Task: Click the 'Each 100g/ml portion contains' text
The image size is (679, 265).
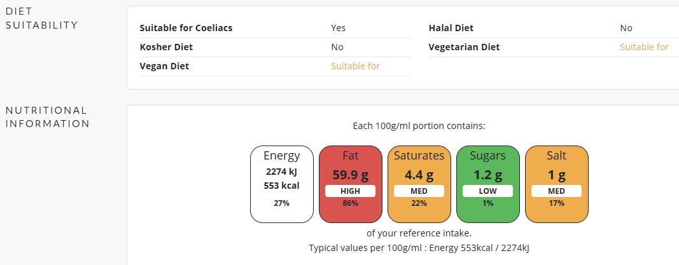Action: point(419,126)
